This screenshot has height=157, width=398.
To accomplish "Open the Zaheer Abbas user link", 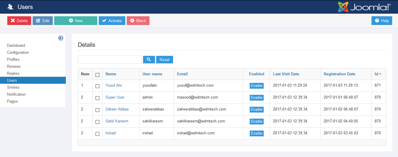I will (x=117, y=109).
